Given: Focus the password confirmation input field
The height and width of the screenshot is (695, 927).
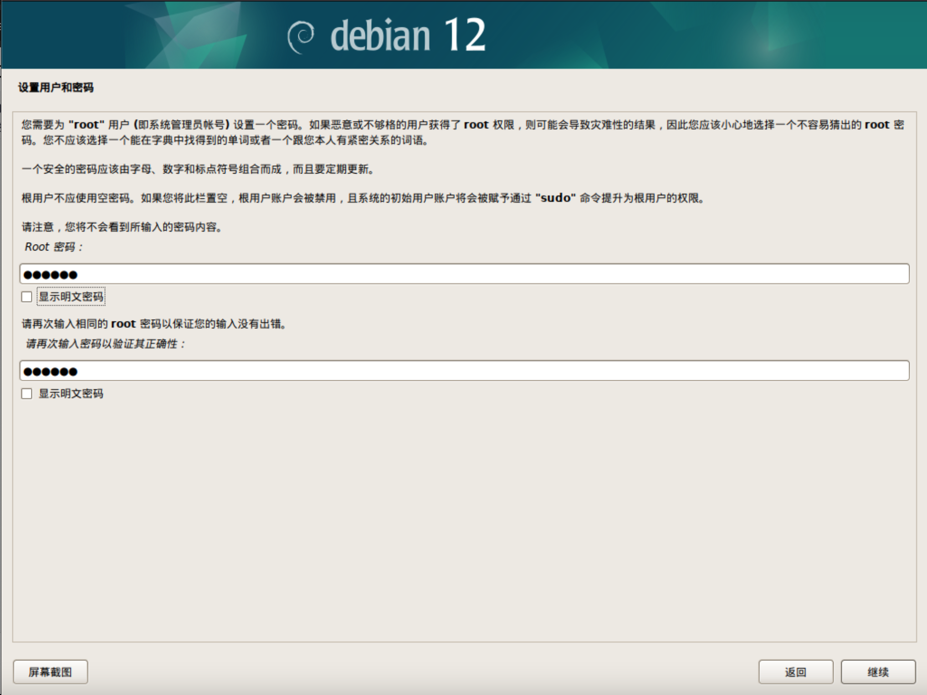Looking at the screenshot, I should 464,371.
